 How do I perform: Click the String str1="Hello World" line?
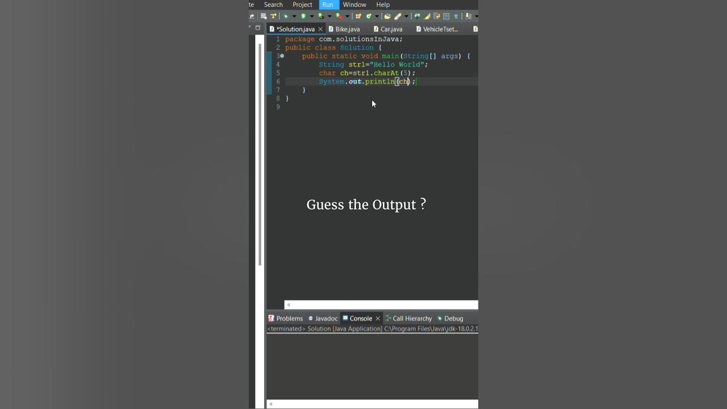tap(373, 65)
